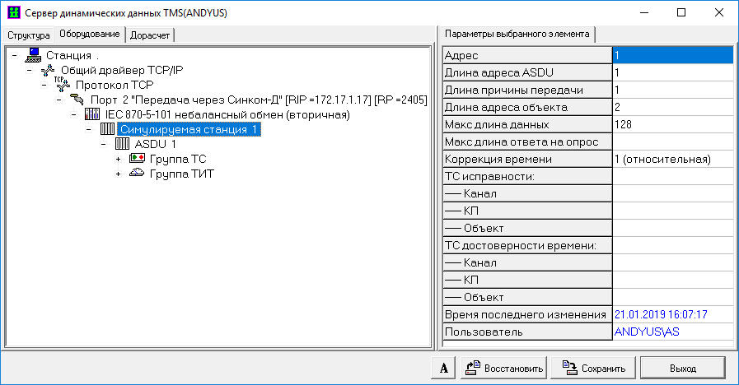Click the Станция computer icon

(33, 55)
